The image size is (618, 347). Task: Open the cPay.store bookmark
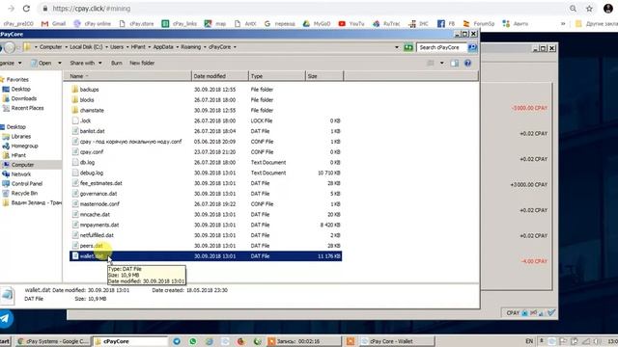[136, 23]
